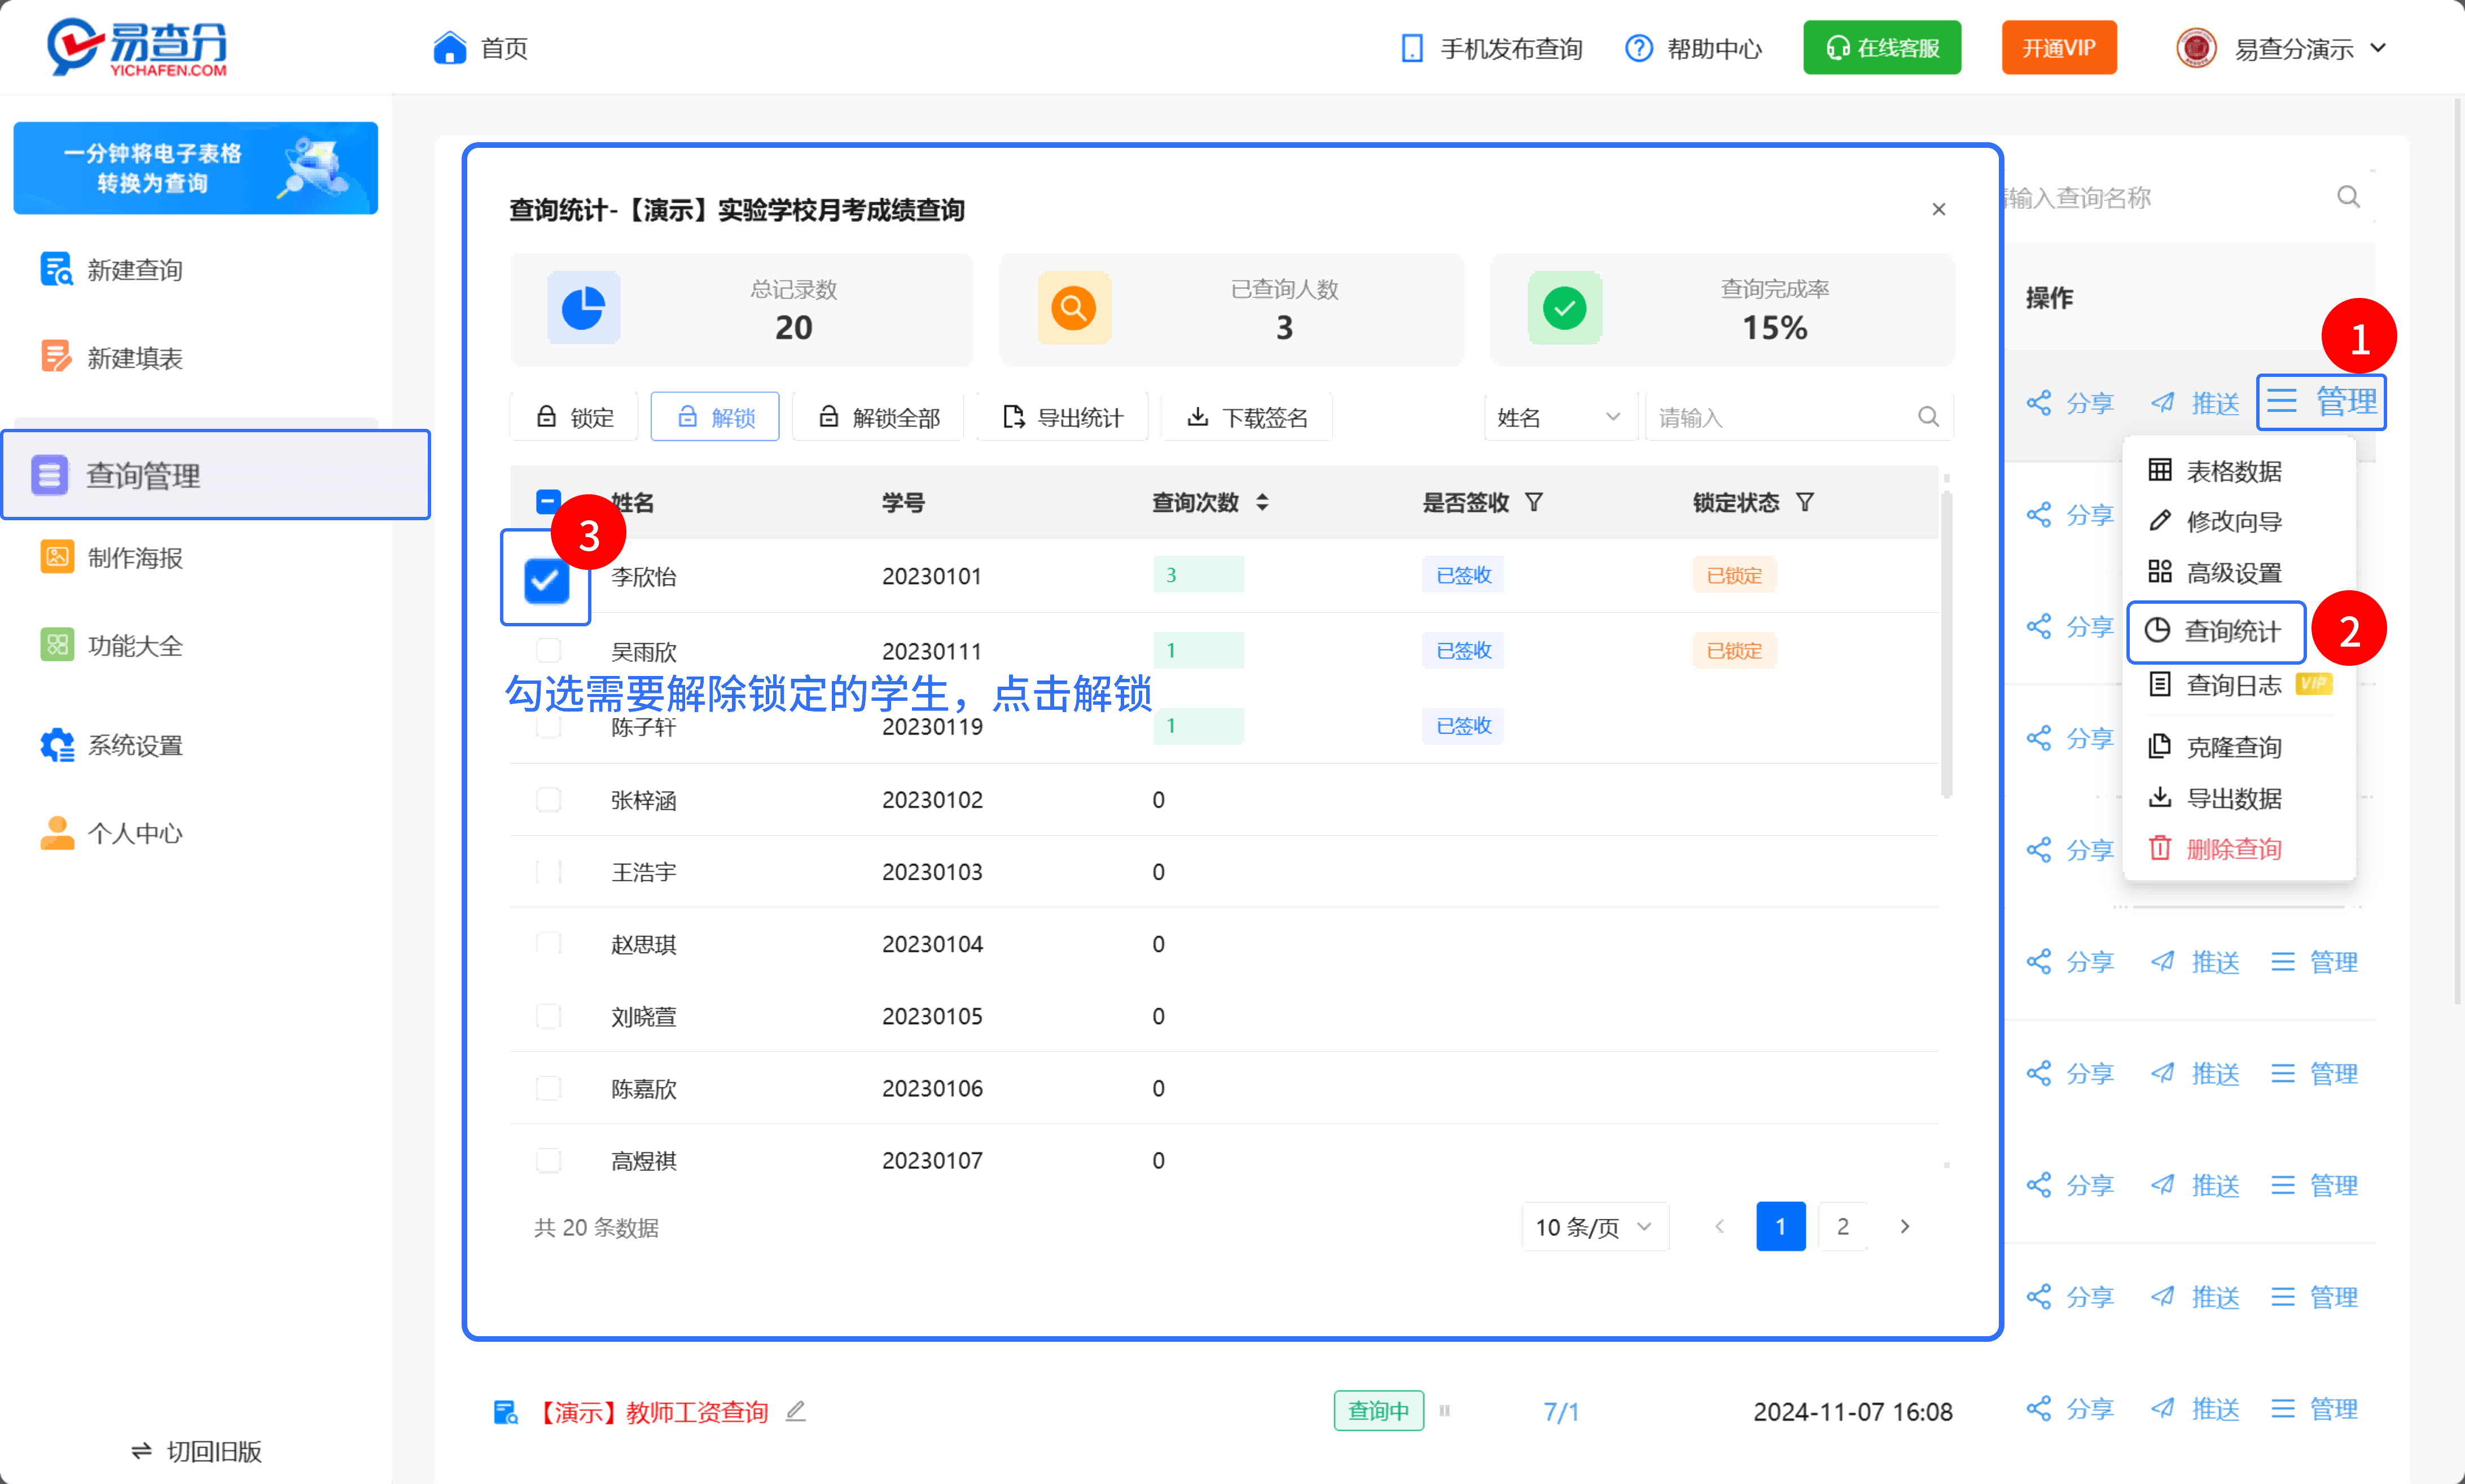Image resolution: width=2465 pixels, height=1484 pixels.
Task: Click the 新建查询 sidebar icon
Action: 56,269
